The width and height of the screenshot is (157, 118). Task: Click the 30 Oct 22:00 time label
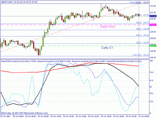pos(131,116)
